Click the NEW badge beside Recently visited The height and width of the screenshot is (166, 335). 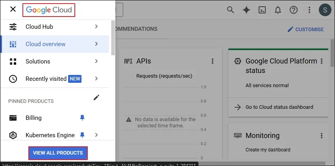point(75,79)
